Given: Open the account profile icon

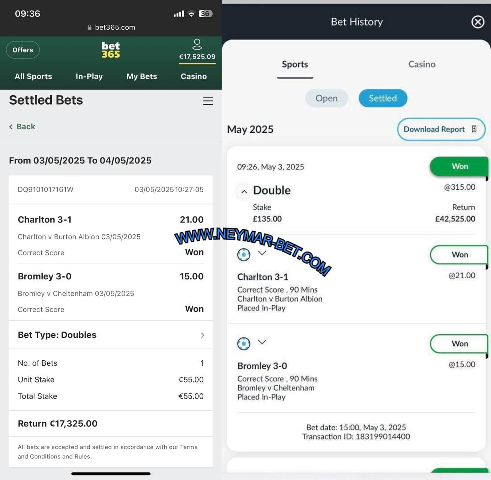Looking at the screenshot, I should tap(197, 44).
